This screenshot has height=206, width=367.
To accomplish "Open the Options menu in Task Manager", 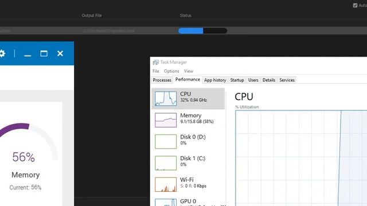I will (171, 71).
